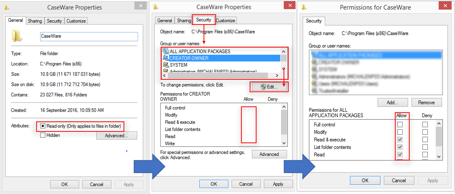The height and width of the screenshot is (194, 455).
Task: Confirm with OK in middle Properties window
Action: [x=214, y=184]
